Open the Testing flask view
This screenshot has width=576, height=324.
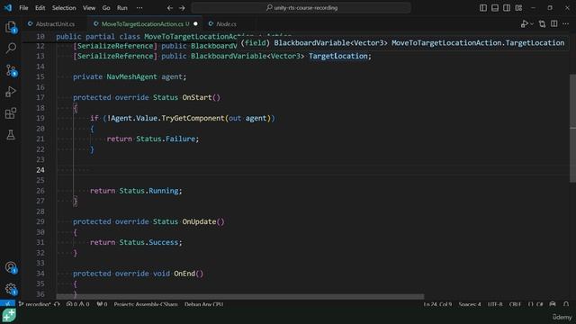(11, 135)
